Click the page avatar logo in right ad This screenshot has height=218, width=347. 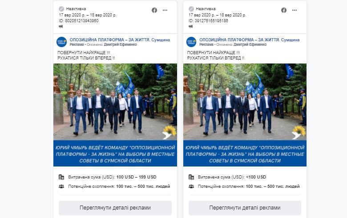[x=191, y=42]
